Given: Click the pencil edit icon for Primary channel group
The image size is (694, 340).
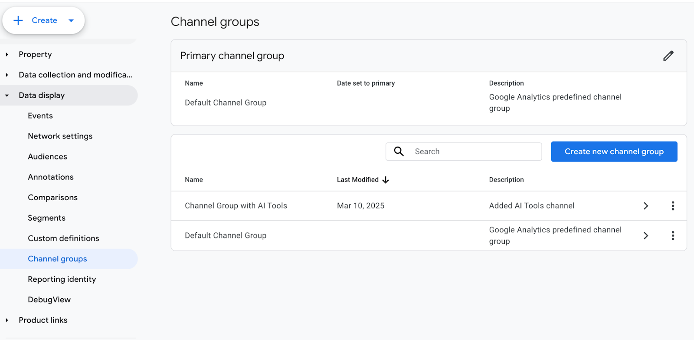Looking at the screenshot, I should point(668,56).
